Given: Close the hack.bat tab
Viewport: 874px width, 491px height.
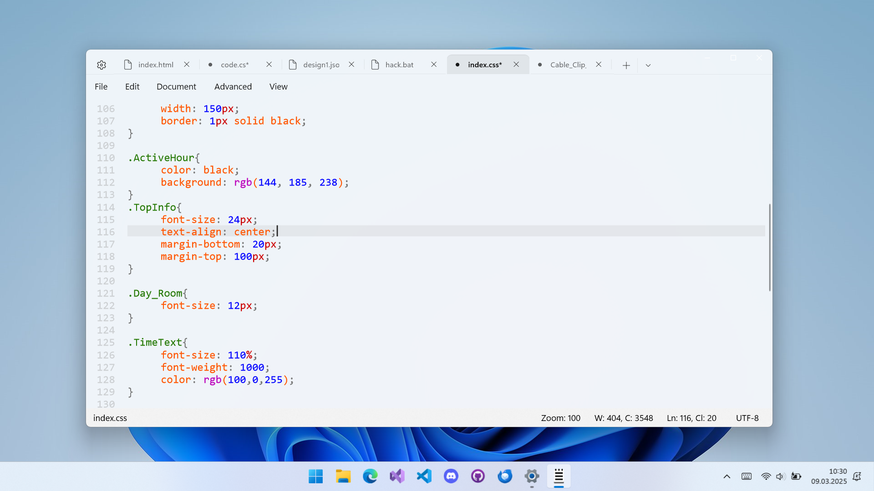Looking at the screenshot, I should point(434,65).
